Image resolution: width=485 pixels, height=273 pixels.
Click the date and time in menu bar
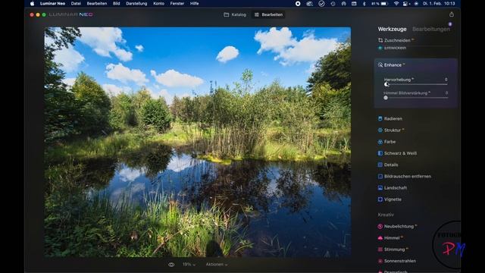(439, 4)
